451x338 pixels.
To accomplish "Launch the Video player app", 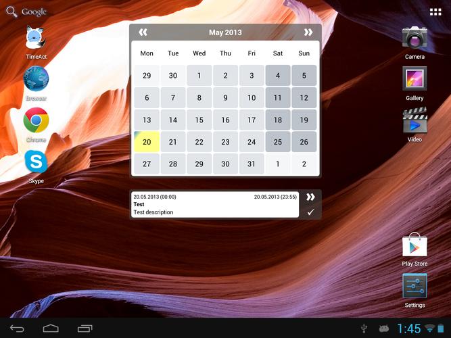I will click(414, 120).
